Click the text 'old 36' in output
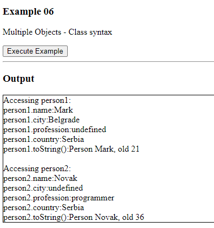Image resolution: width=214 pixels, height=228 pixels. (x=133, y=217)
